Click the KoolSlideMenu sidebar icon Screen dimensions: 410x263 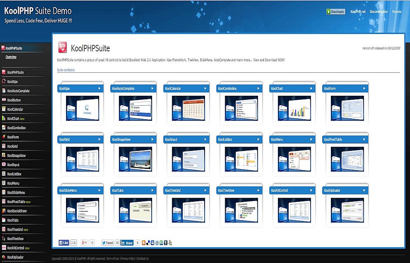coord(4,192)
